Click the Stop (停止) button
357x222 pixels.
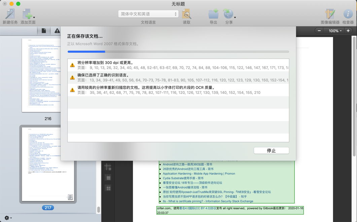(272, 150)
